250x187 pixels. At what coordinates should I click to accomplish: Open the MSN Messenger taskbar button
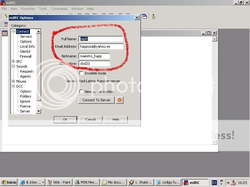87,182
